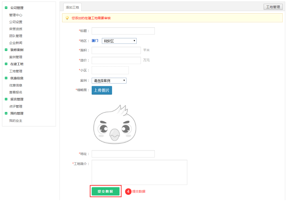287x203 pixels.
Task: Go to 查看报名 in the sidebar
Action: coord(16,92)
